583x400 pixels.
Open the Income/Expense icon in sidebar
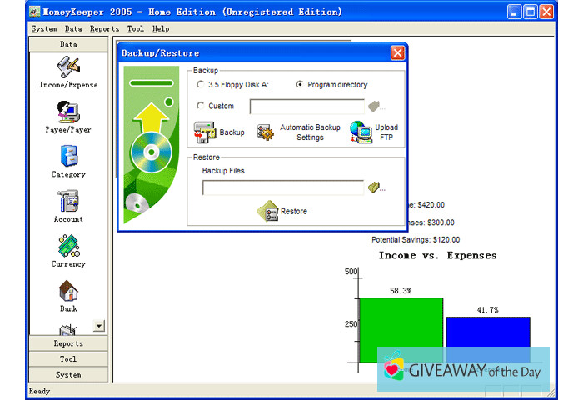coord(68,67)
